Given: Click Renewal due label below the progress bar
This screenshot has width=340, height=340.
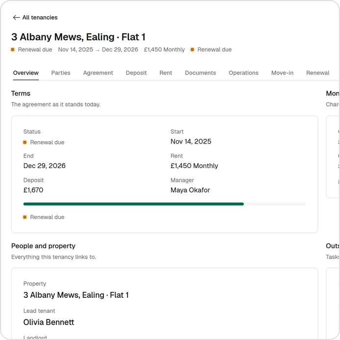Looking at the screenshot, I should tap(44, 217).
